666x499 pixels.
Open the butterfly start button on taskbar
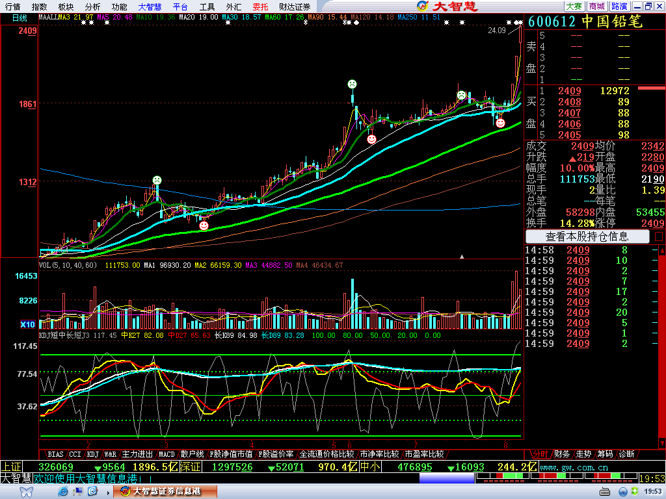pos(26,492)
